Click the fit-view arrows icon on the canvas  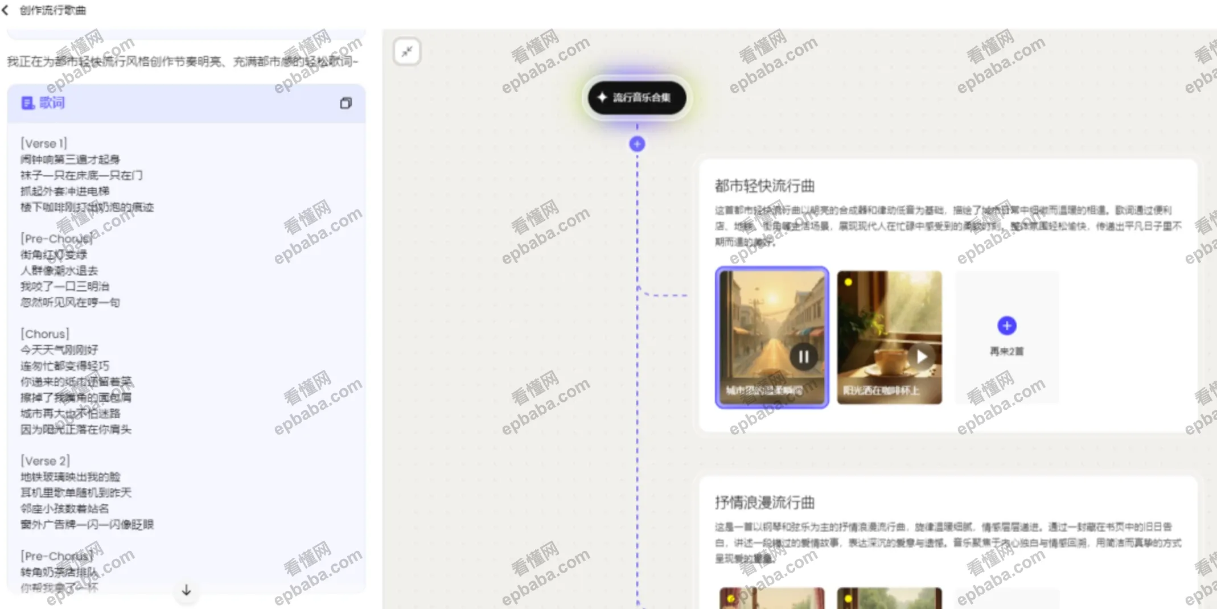[406, 51]
